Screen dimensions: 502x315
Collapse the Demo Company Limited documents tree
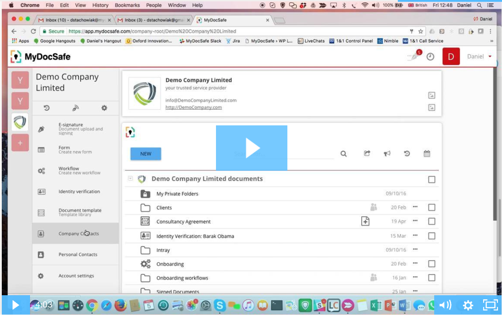(x=130, y=178)
